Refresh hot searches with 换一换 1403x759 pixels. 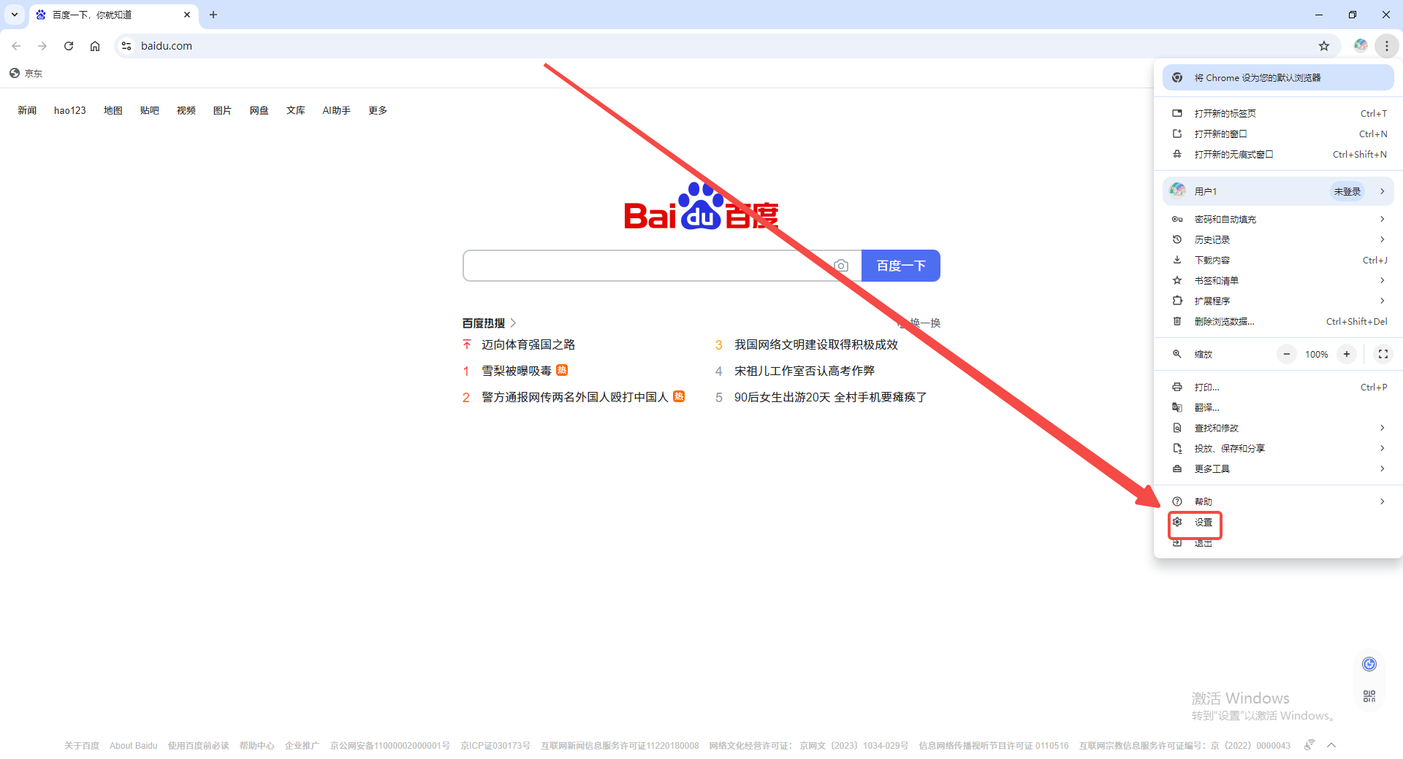[919, 323]
